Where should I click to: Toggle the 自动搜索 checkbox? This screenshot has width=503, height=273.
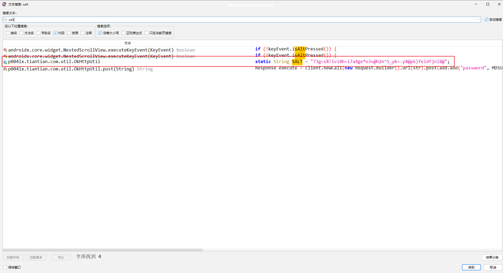tap(486, 19)
